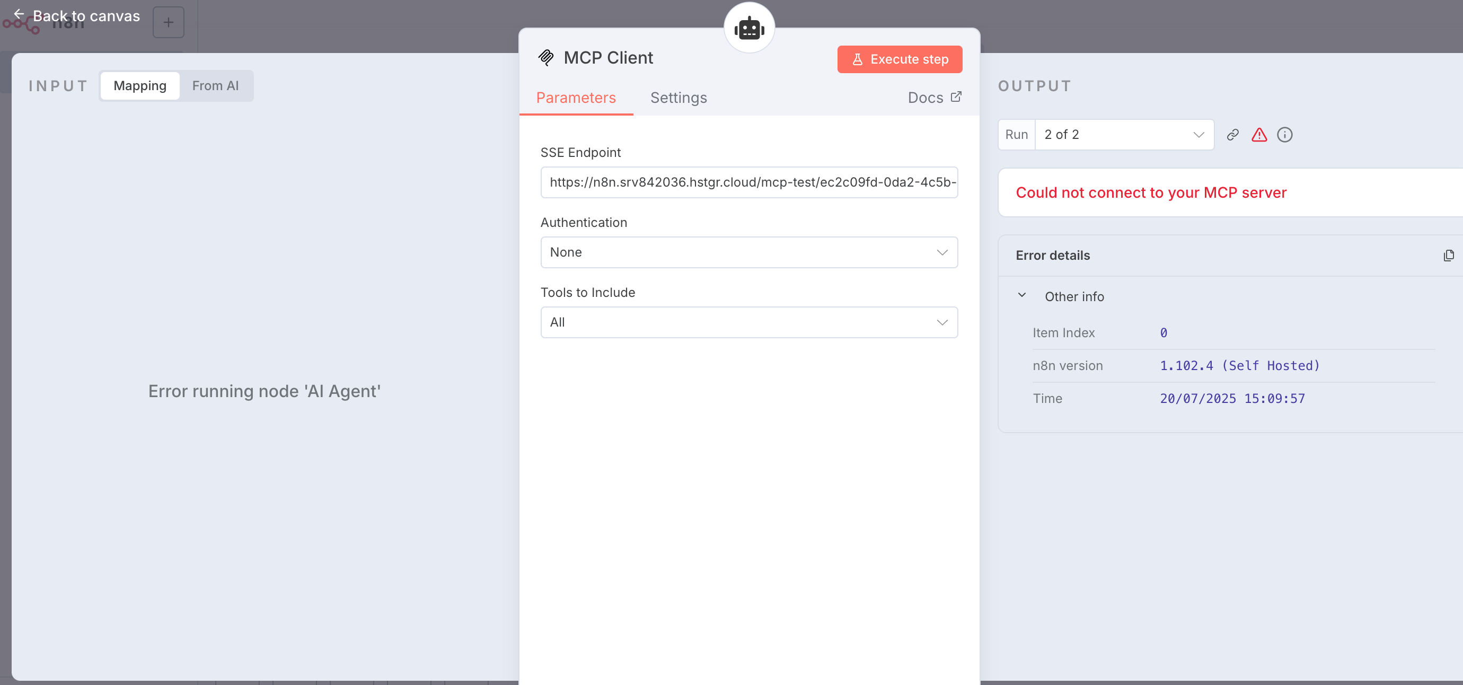Click the MCP Client title
The height and width of the screenshot is (685, 1463).
click(x=609, y=57)
